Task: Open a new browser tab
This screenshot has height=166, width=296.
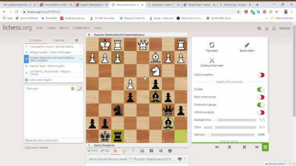Action: (x=257, y=5)
